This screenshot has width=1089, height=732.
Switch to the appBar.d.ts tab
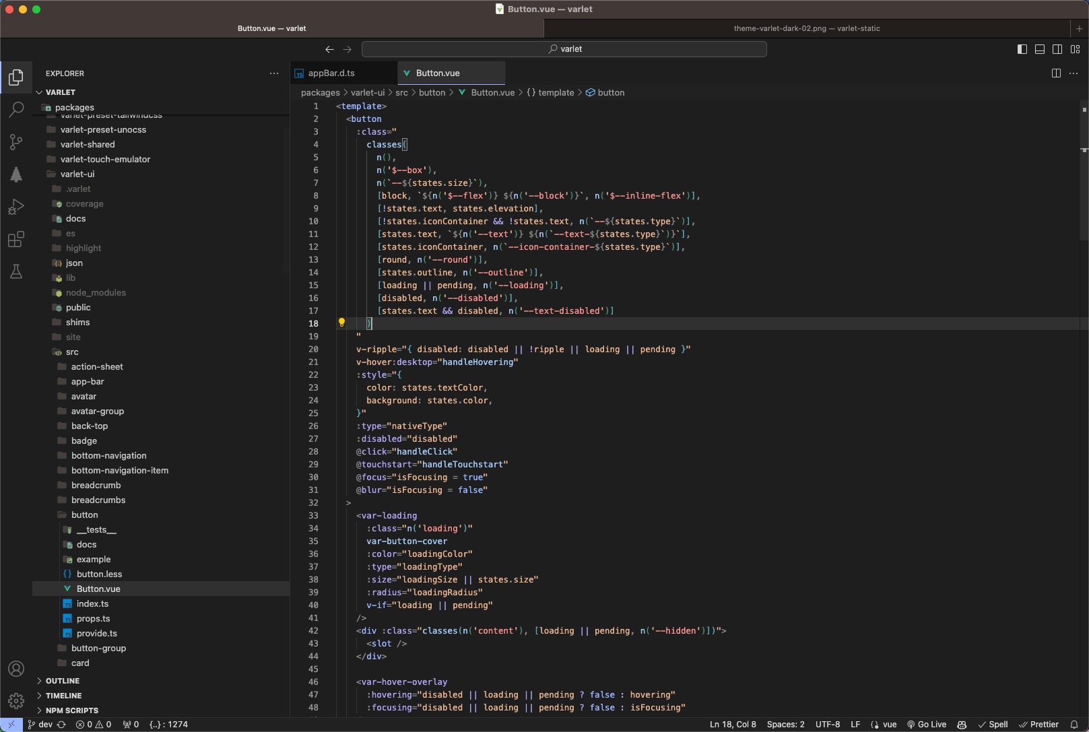tap(331, 73)
